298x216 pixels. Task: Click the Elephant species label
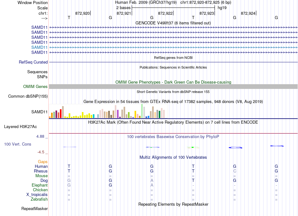(x=40, y=185)
